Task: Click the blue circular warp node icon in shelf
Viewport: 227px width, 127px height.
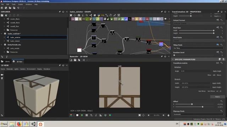Action: tap(126, 19)
